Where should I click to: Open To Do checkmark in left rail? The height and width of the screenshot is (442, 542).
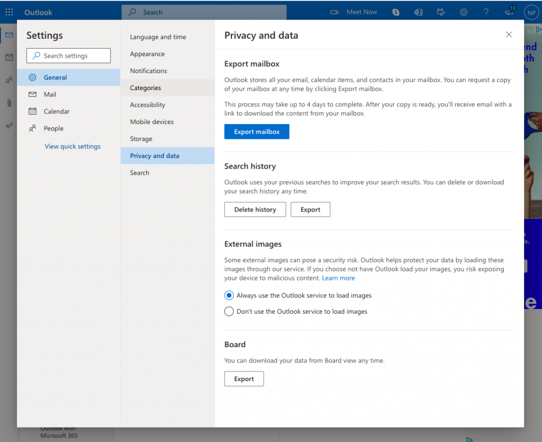click(10, 125)
